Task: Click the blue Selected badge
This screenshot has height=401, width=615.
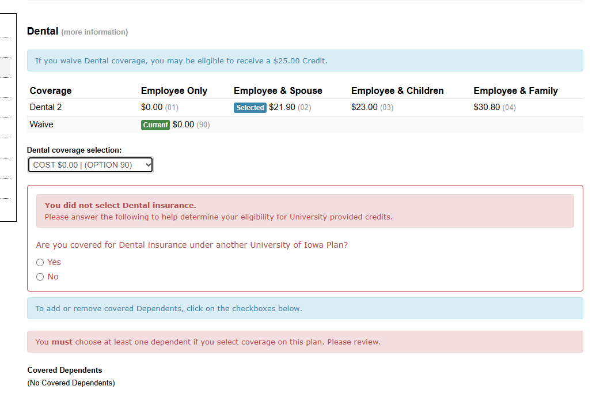Action: (x=250, y=107)
